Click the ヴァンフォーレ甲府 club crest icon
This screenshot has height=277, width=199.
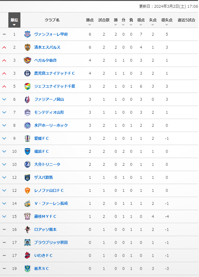click(x=27, y=34)
